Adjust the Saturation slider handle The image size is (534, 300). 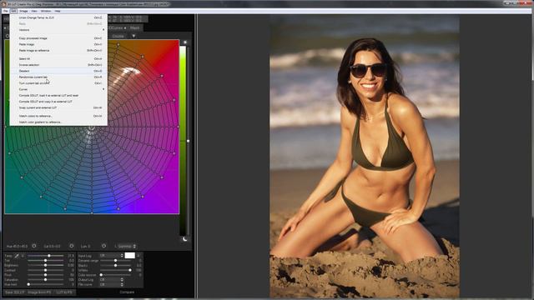pos(45,280)
